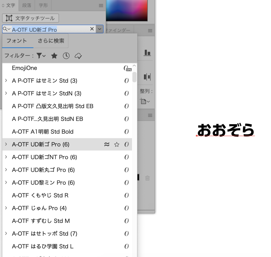Viewport: 271px width, 257px height.
Task: Open the font family dropdown arrow
Action: coord(100,29)
